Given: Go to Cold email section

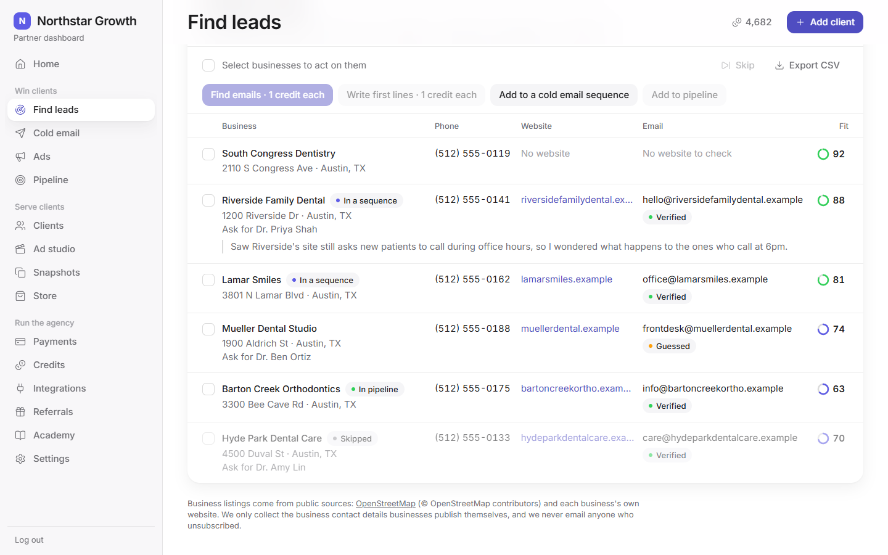Looking at the screenshot, I should point(81,133).
